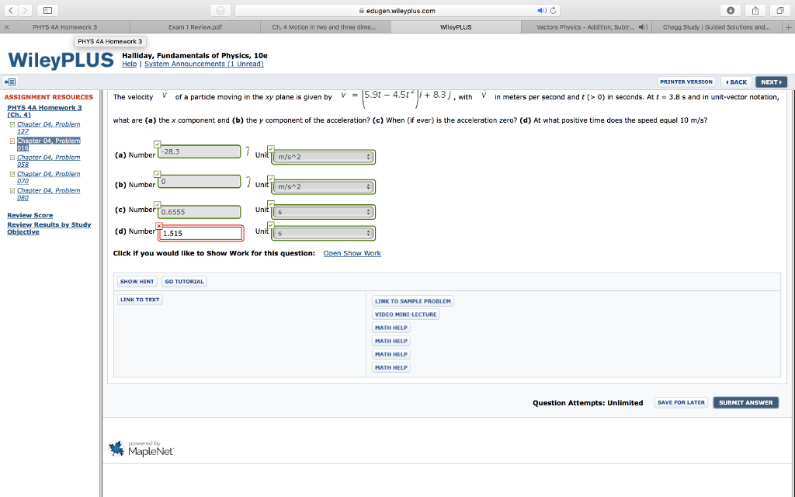The height and width of the screenshot is (497, 795).
Task: Switch to the Ch. 4 Motion tab
Action: 325,27
